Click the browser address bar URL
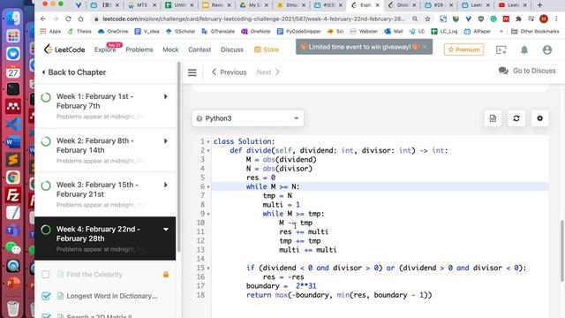 point(253,19)
